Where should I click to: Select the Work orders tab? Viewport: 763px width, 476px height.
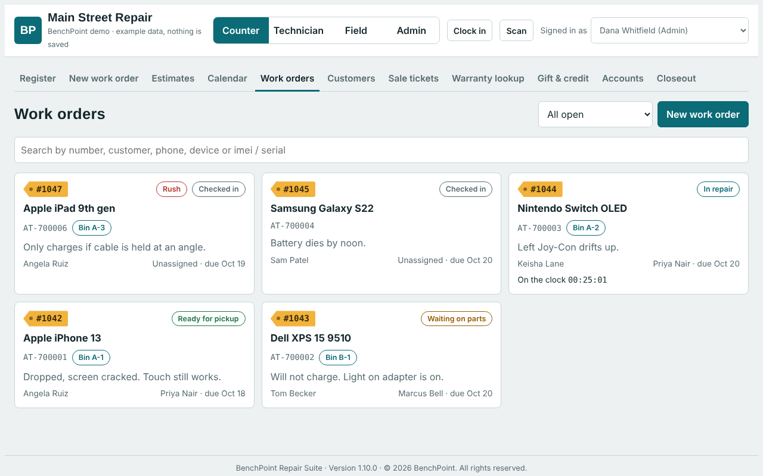click(287, 79)
